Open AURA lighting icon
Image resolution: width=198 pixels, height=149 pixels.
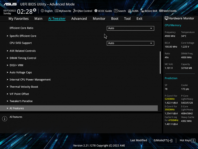pyautogui.click(x=130, y=11)
